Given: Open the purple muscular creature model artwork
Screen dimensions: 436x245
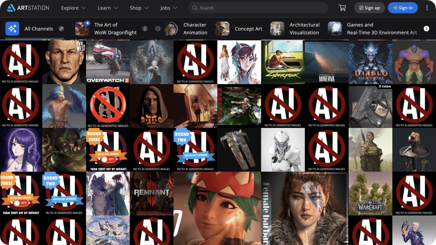Looking at the screenshot, I should pos(414,62).
